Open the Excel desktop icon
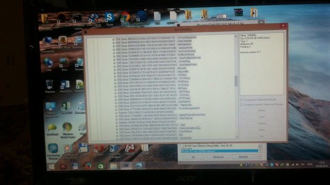330x185 pixels. 66,107
